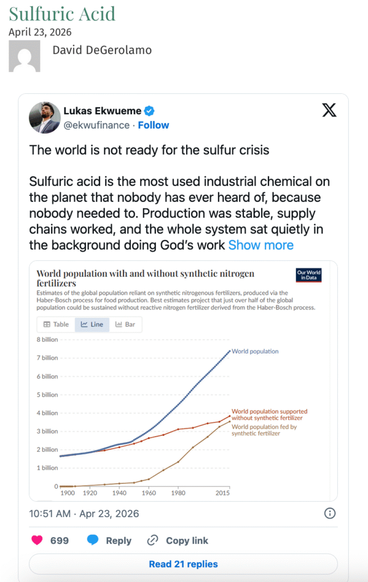The image size is (368, 582).
Task: Like the tweet with heart icon
Action: click(38, 541)
